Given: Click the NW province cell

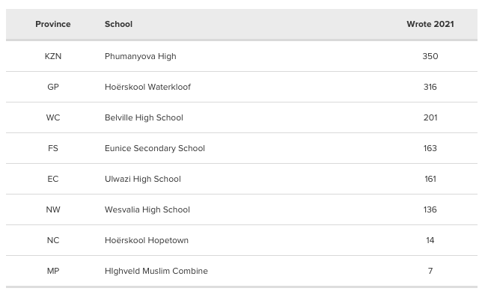Looking at the screenshot, I should click(53, 209).
